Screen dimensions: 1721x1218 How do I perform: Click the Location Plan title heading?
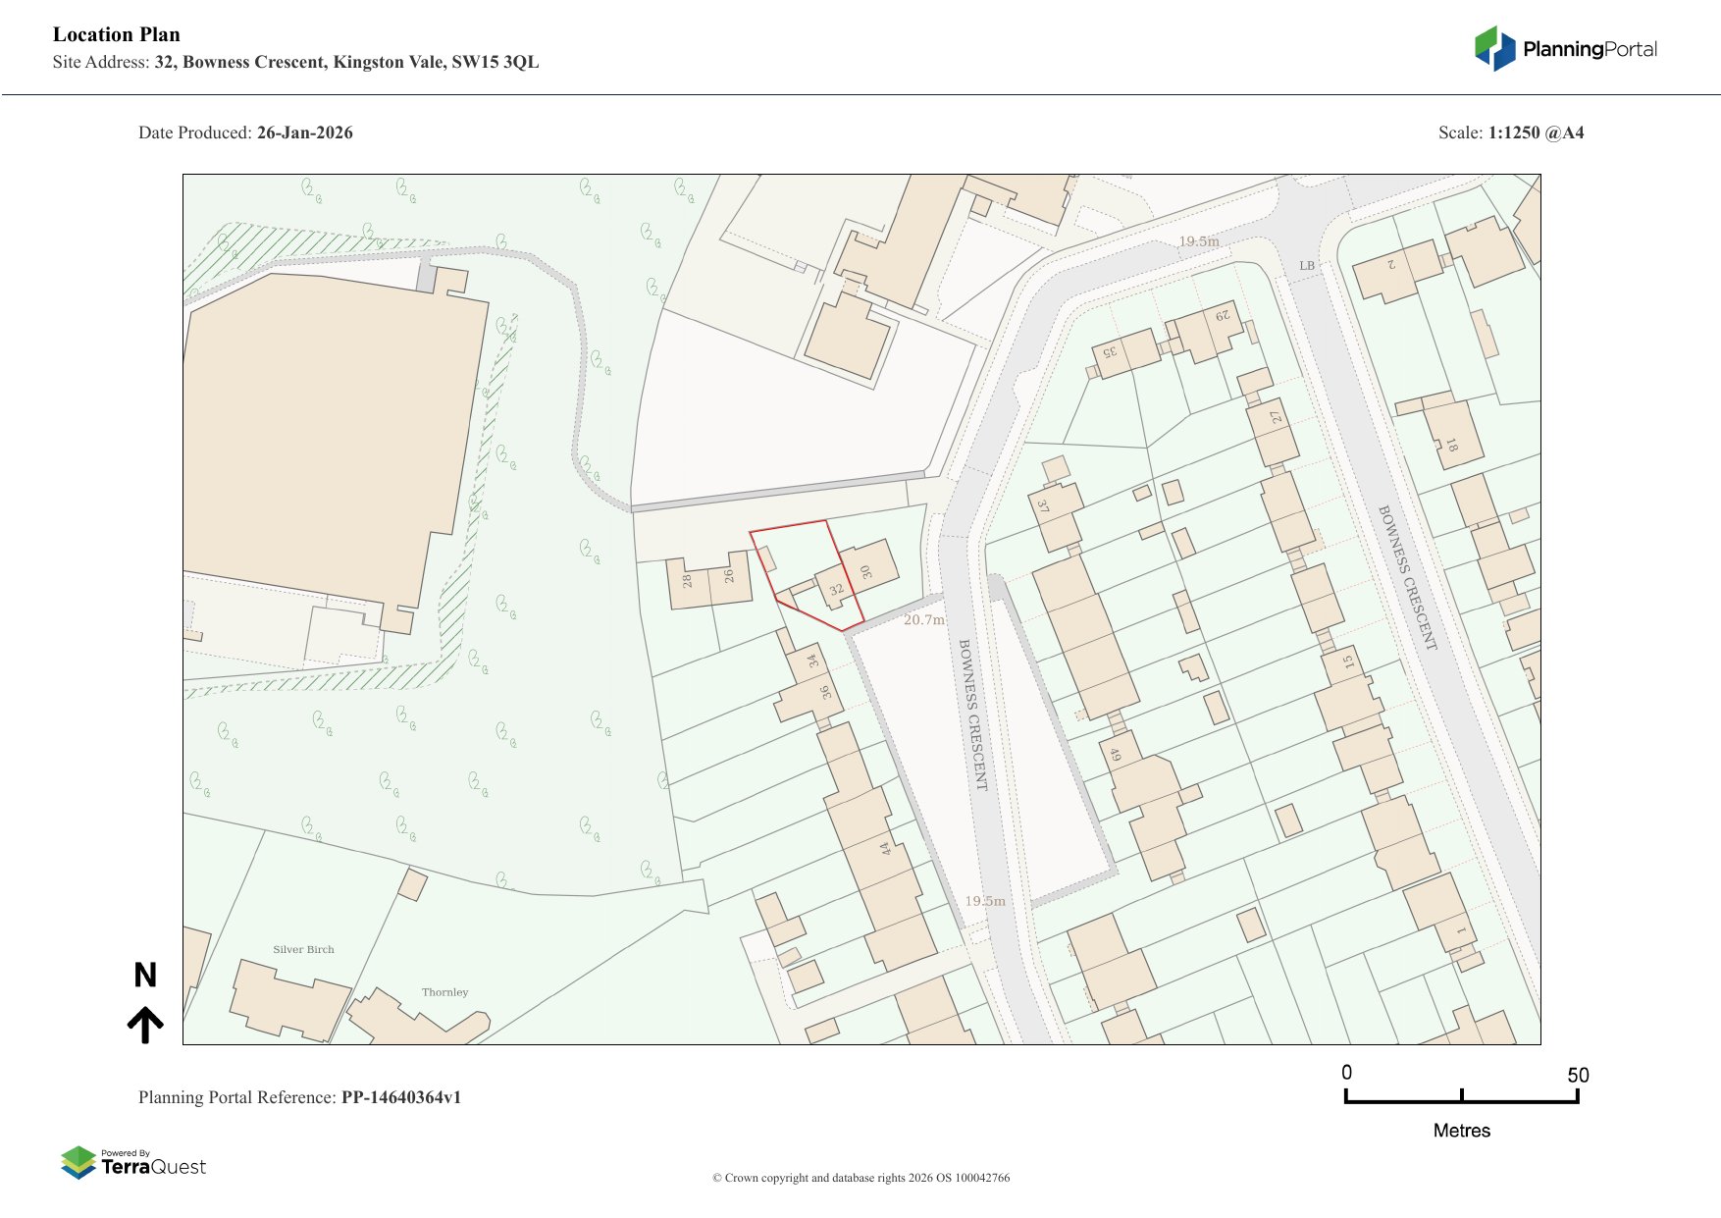[x=117, y=34]
